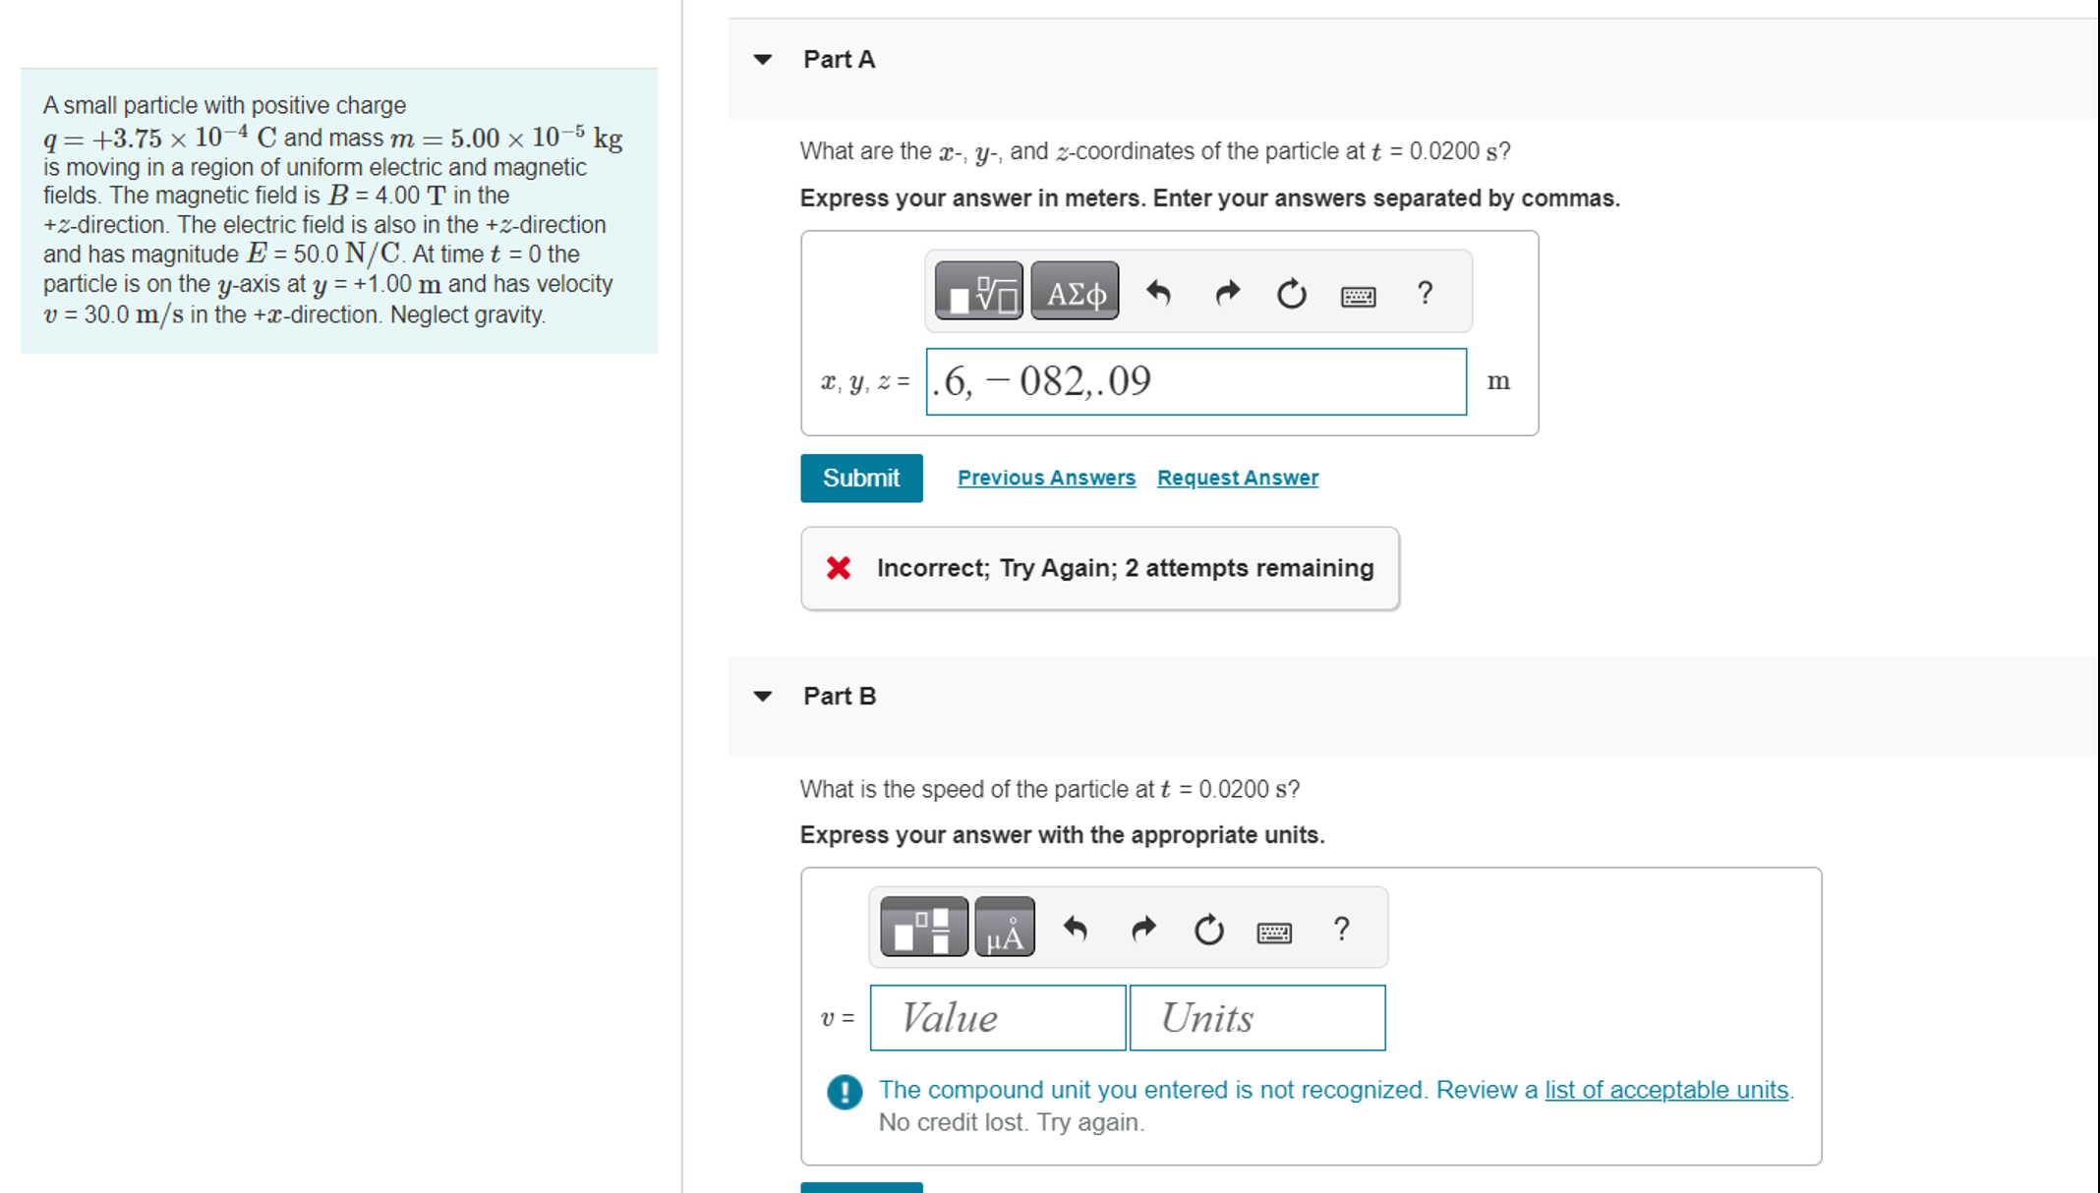
Task: View Previous Answers for Part A
Action: 1045,478
